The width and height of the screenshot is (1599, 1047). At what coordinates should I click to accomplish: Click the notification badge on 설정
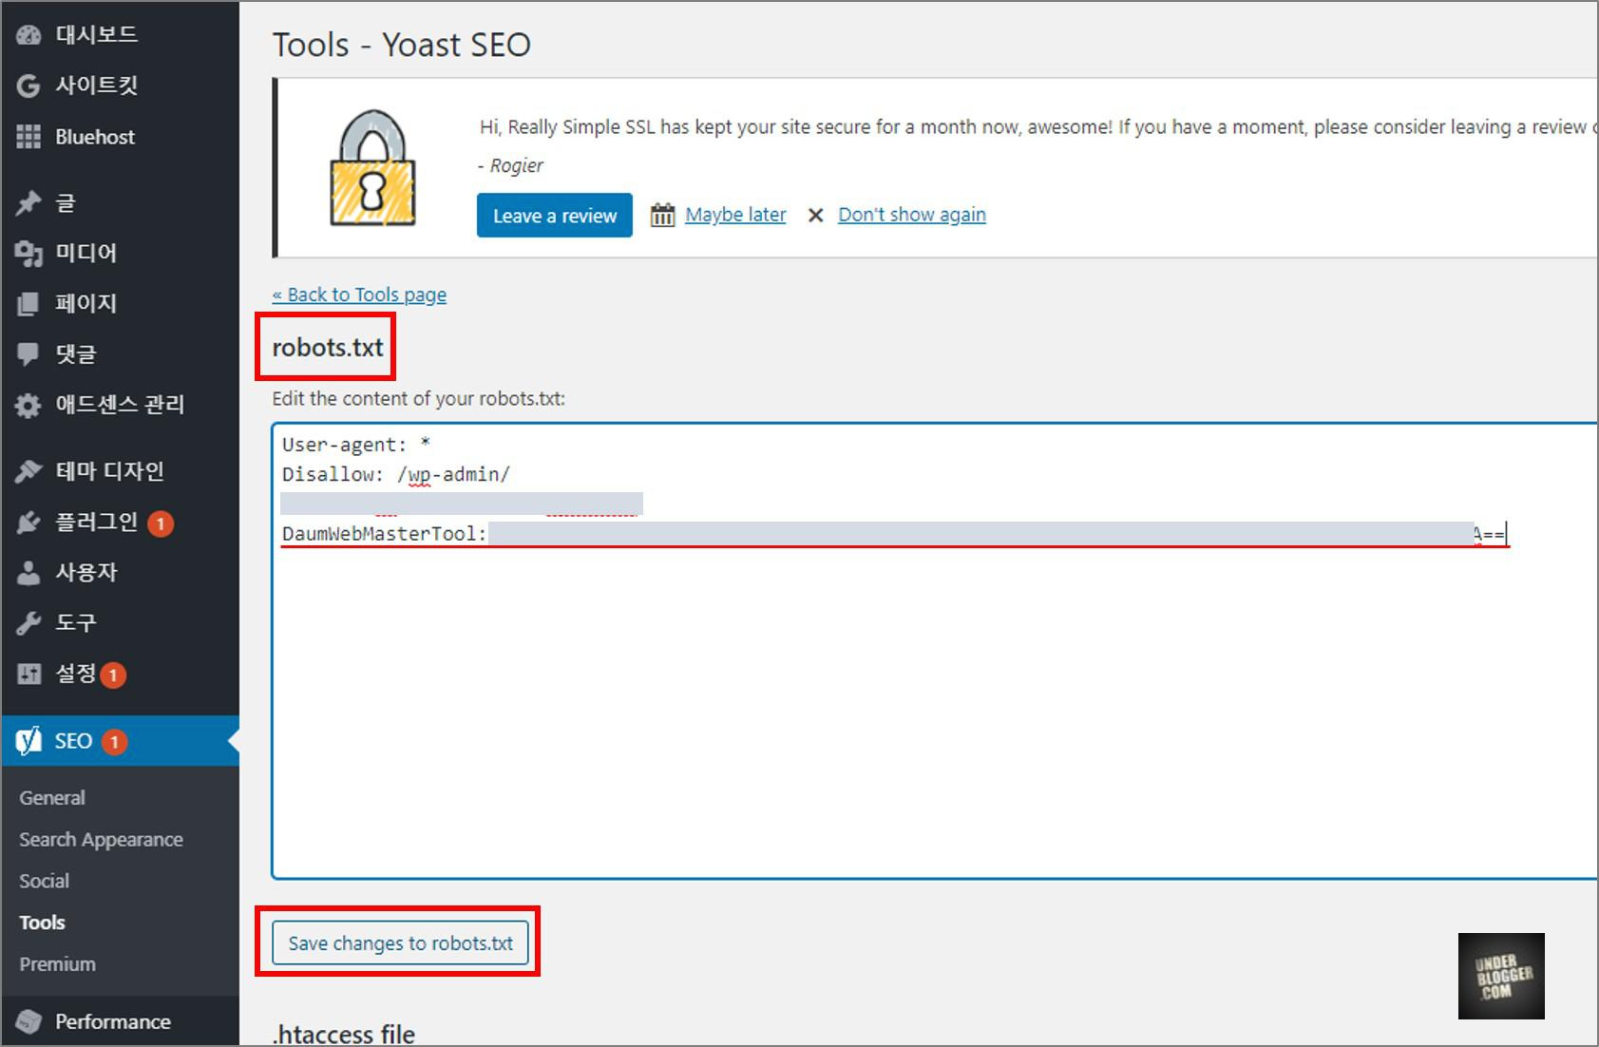113,675
